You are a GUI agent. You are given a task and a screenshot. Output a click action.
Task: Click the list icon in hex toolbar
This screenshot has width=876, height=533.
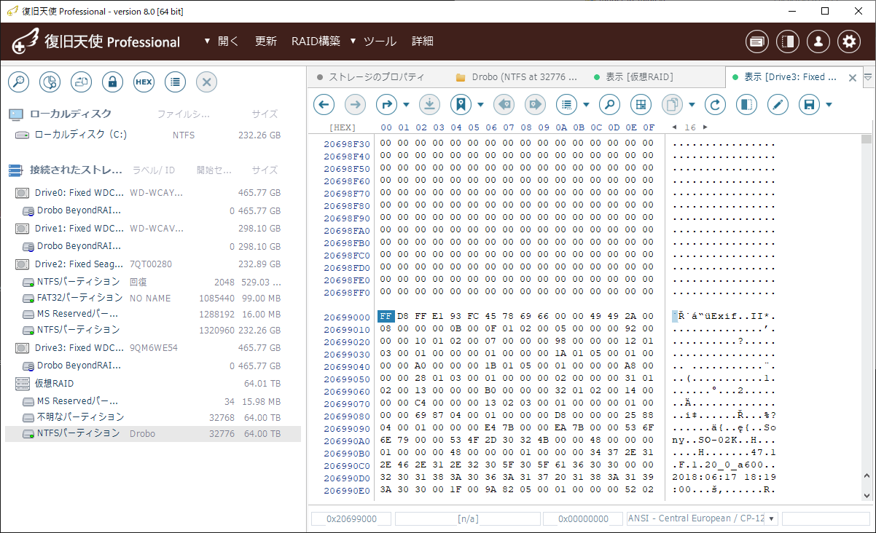[x=566, y=105]
